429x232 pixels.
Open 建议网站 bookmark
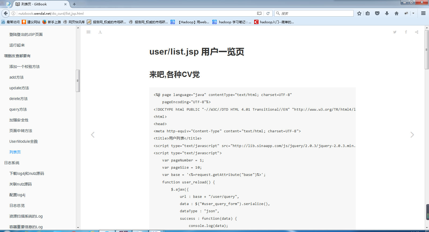31,22
